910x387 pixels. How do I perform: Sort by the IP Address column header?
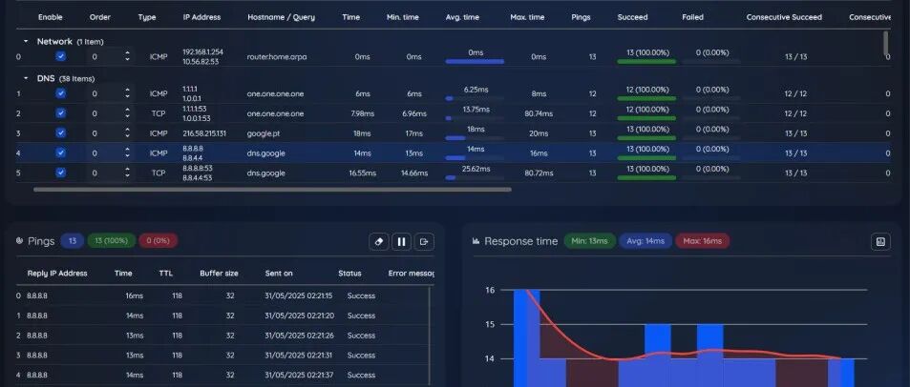[202, 17]
